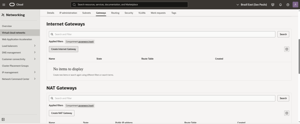This screenshot has width=300, height=124.
Task: Expand the Customer connectivity section
Action: (x=35, y=59)
